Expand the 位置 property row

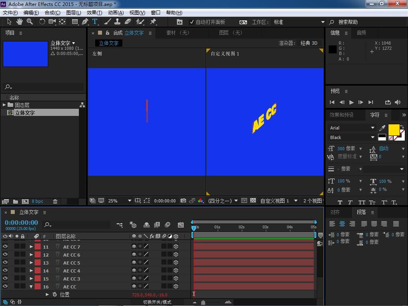click(x=47, y=294)
